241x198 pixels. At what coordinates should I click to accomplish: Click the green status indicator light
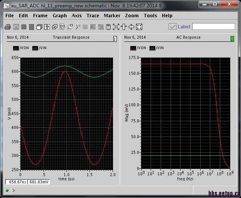coord(7,190)
